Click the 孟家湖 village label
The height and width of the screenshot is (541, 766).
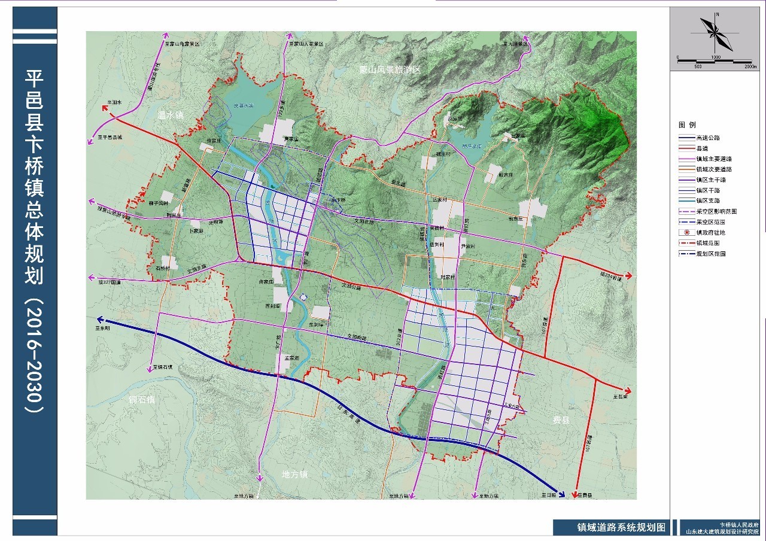[x=291, y=357]
